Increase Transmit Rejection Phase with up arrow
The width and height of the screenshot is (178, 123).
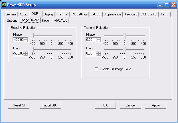[99, 39]
